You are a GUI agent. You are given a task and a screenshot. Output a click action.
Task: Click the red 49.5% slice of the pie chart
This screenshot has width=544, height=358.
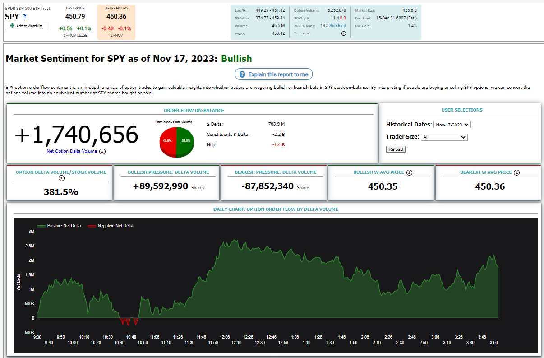[x=167, y=141]
